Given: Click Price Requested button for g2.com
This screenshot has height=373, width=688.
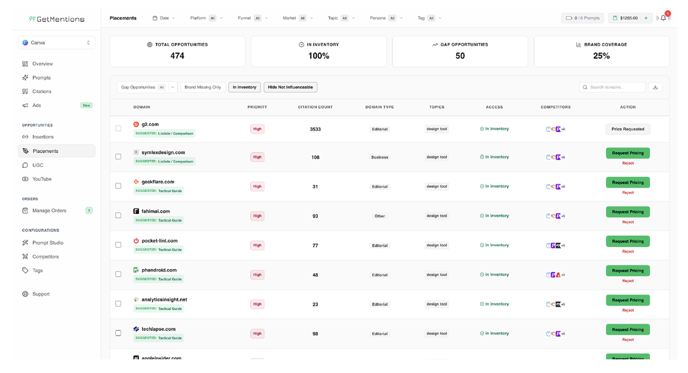Looking at the screenshot, I should [x=628, y=129].
